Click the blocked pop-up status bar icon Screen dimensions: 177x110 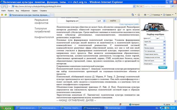coord(120,104)
